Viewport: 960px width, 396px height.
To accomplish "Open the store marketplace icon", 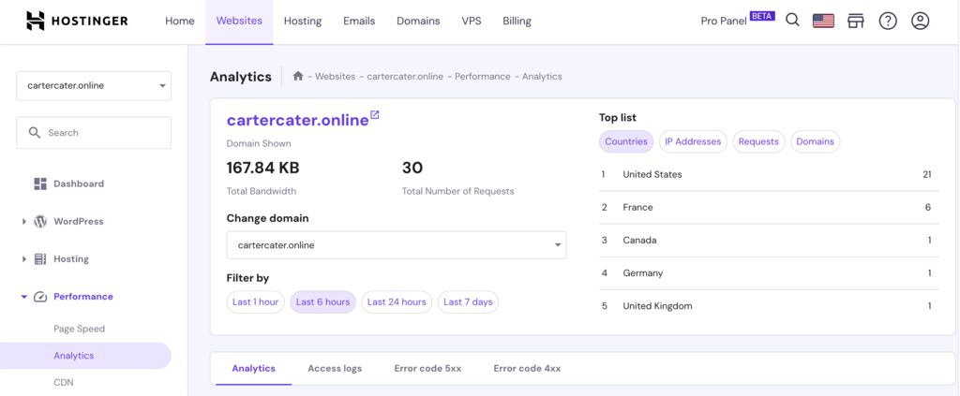I will (855, 21).
